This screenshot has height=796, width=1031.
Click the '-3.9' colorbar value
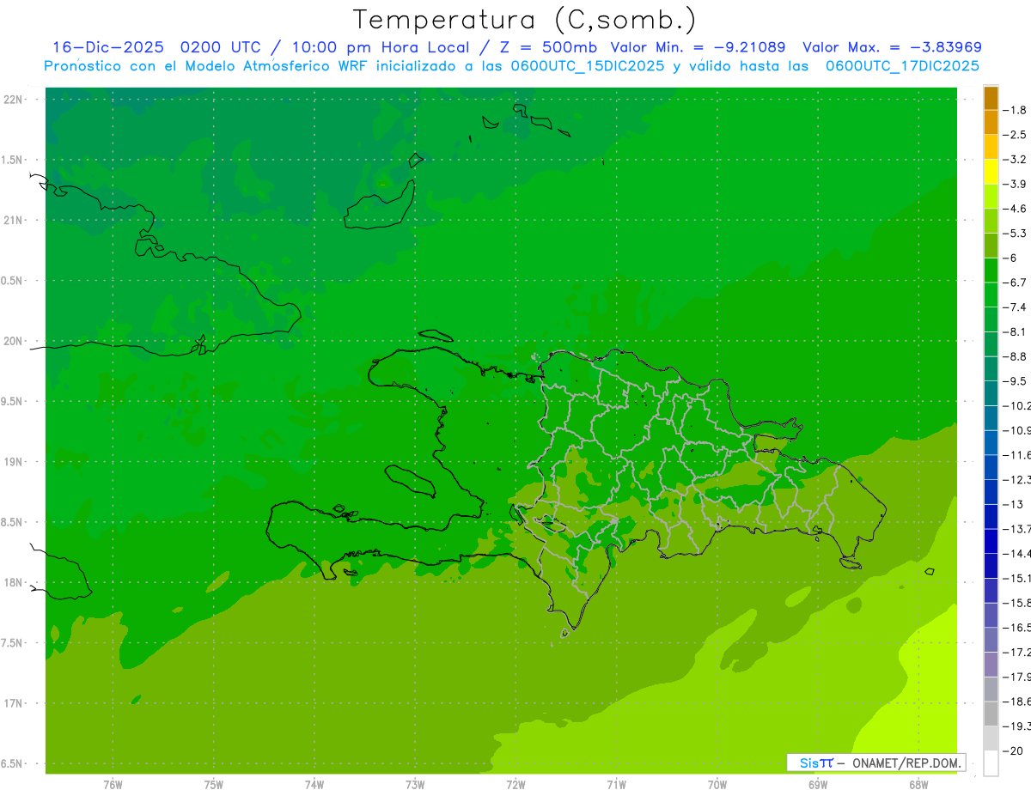click(x=1016, y=184)
